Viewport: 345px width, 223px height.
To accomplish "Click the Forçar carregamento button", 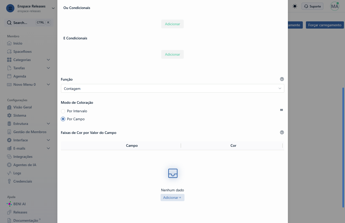I will point(325,25).
